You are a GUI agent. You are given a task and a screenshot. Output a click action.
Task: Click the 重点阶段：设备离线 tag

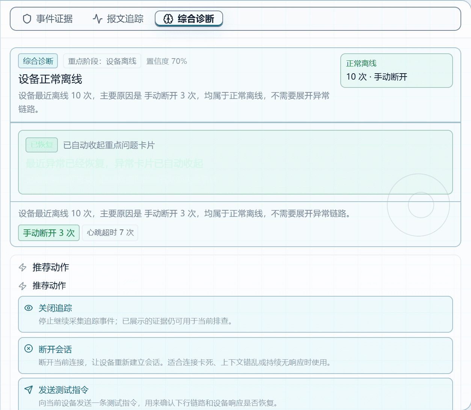102,61
